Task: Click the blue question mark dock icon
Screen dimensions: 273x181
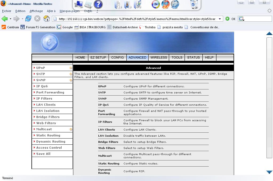Action: [98, 4]
